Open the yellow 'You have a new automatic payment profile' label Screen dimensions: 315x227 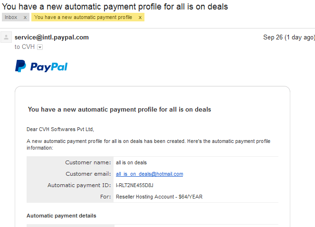point(83,17)
